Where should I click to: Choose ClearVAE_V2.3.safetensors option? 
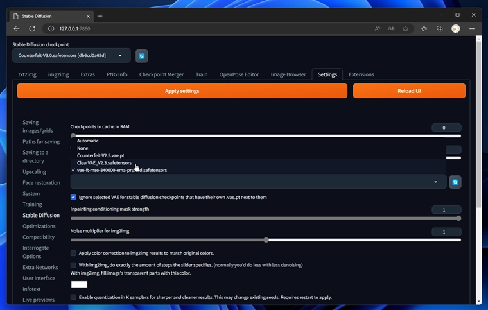coord(258,163)
